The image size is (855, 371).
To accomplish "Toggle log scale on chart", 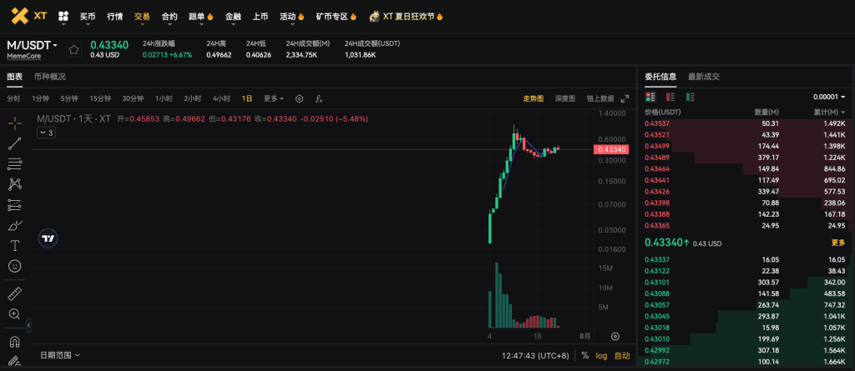I will click(x=601, y=355).
